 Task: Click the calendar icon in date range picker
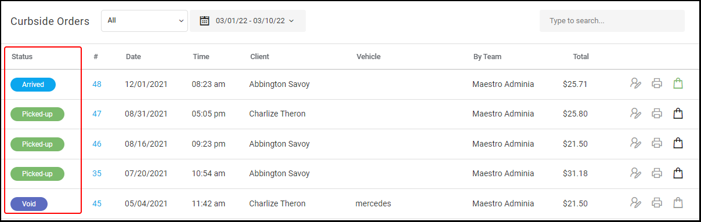pos(204,21)
